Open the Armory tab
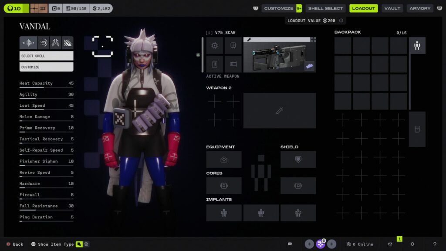Viewport: 446px width, 251px height. pos(420,8)
